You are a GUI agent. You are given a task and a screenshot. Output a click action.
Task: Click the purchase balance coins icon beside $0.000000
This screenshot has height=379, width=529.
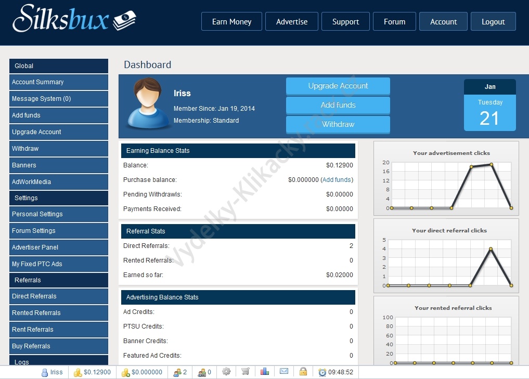pyautogui.click(x=126, y=372)
